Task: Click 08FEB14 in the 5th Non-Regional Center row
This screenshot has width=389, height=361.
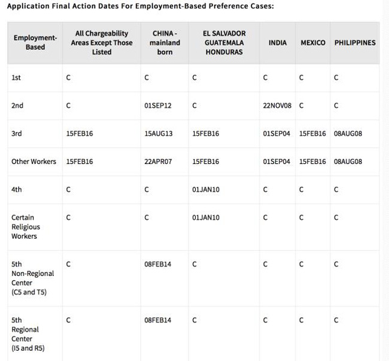Action: pyautogui.click(x=158, y=264)
